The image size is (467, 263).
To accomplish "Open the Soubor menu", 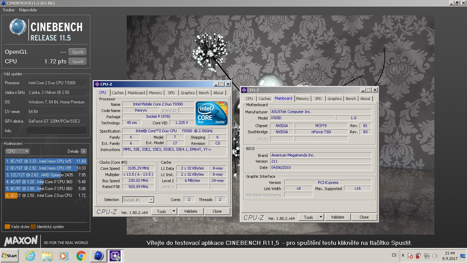I will click(9, 10).
